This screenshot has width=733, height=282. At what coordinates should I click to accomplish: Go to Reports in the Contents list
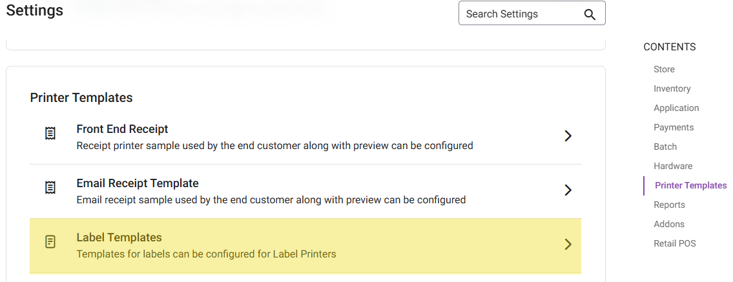pos(669,205)
